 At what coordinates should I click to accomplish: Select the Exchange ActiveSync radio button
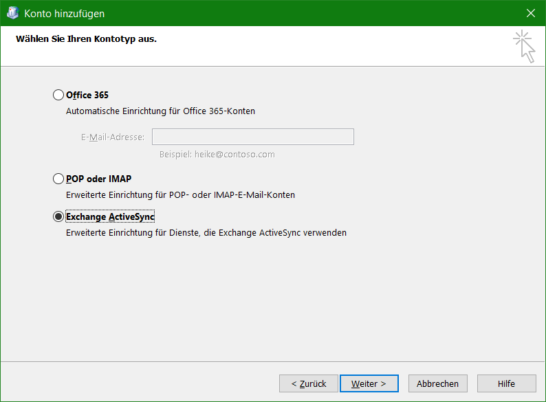(x=58, y=216)
